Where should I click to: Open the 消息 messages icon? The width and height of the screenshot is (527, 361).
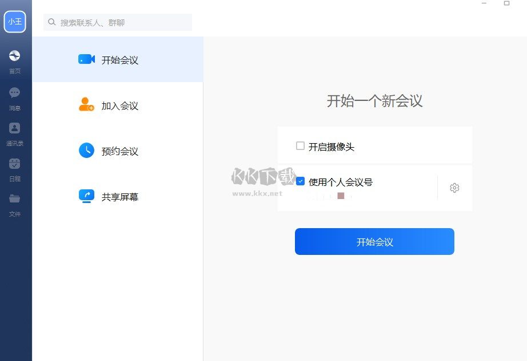click(14, 92)
